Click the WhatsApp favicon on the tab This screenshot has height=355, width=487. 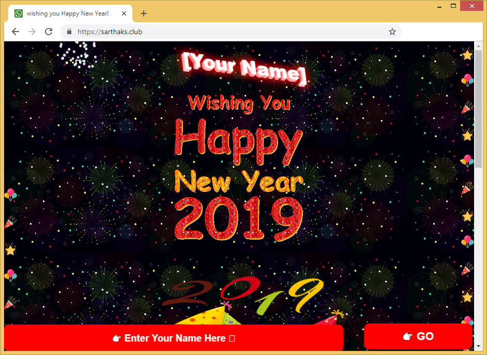19,13
